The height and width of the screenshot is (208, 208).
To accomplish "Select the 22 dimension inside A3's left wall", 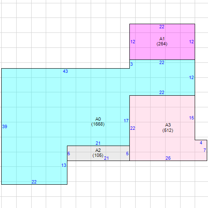I will tap(133, 128).
